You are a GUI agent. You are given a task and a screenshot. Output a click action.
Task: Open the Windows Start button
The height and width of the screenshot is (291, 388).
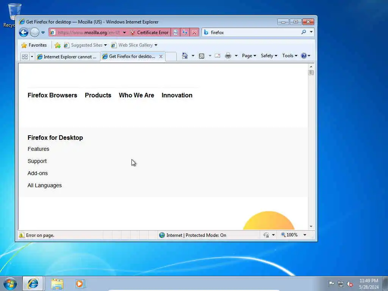point(10,283)
